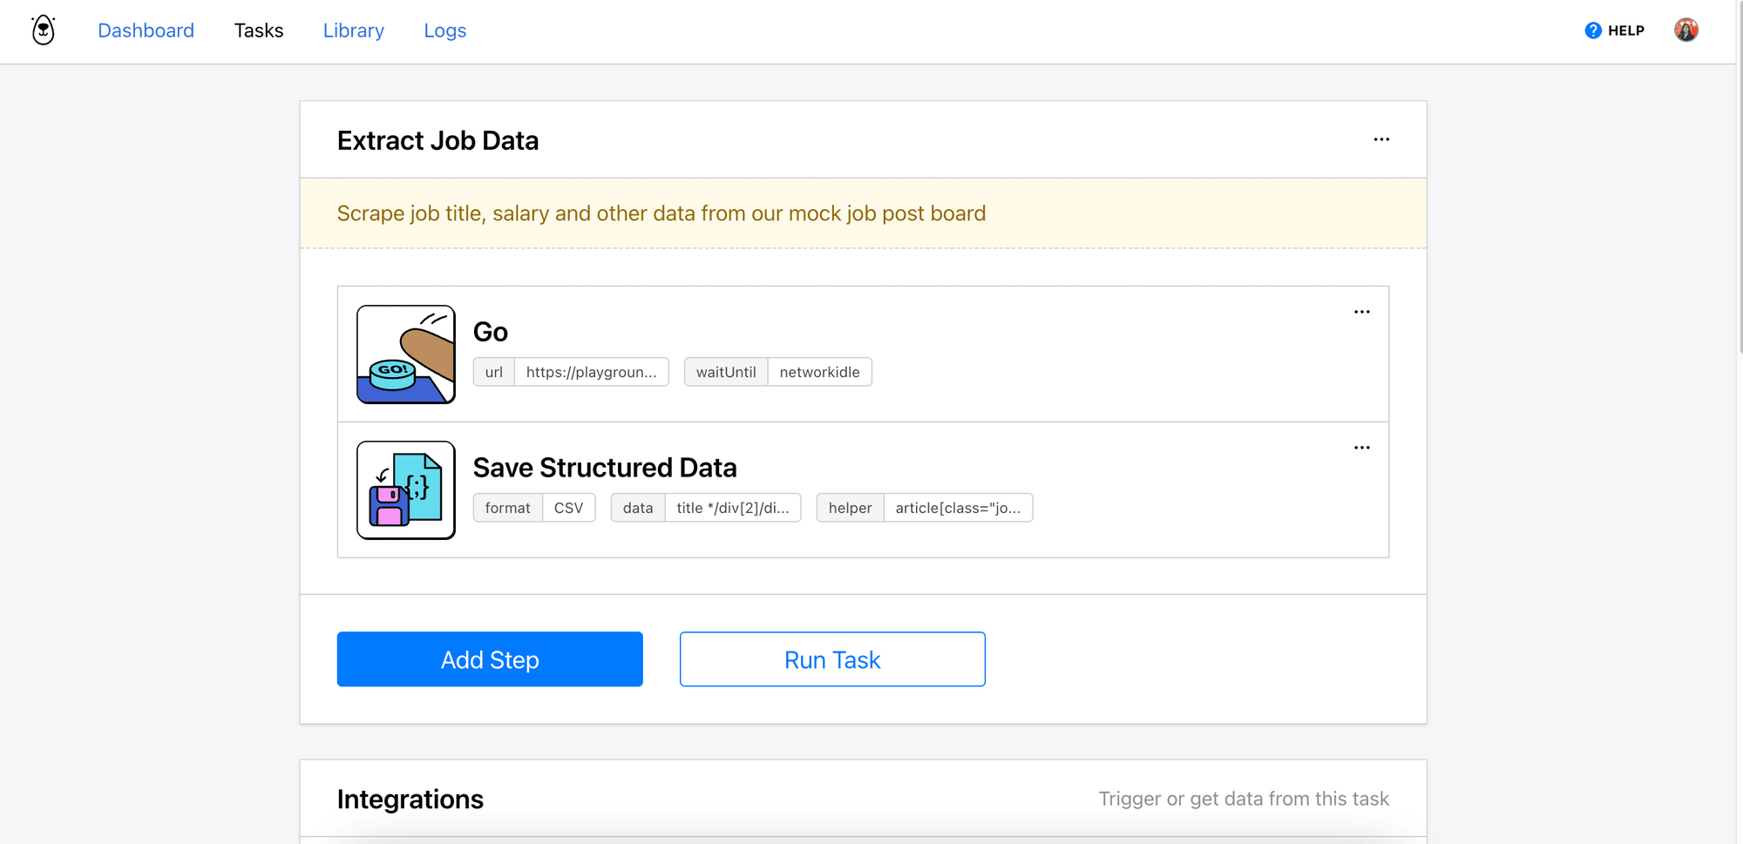Open the user profile avatar
Viewport: 1743px width, 844px height.
point(1685,30)
